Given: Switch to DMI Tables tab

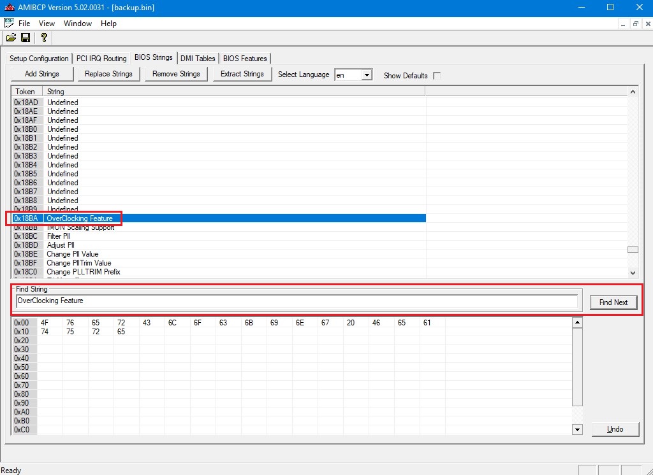Looking at the screenshot, I should pyautogui.click(x=198, y=59).
